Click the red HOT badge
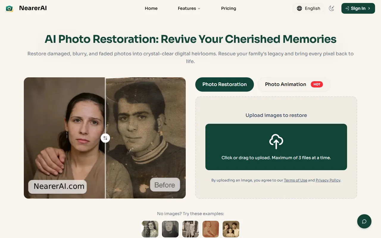381x238 pixels. (x=317, y=84)
